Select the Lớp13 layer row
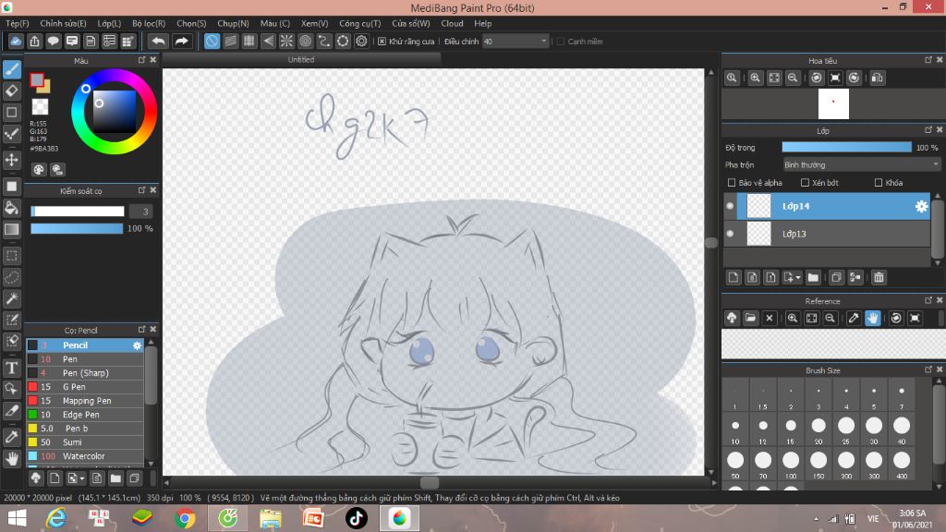 (x=827, y=234)
